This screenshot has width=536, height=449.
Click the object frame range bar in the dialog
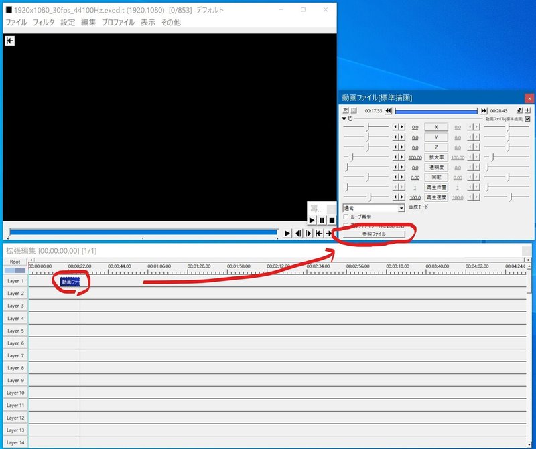(x=436, y=111)
